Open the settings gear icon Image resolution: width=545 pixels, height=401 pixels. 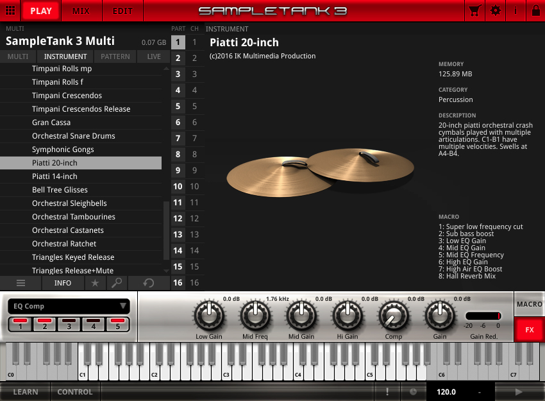[495, 11]
